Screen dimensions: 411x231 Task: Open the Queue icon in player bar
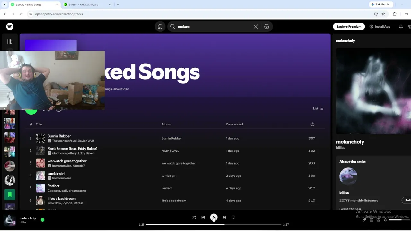[x=371, y=220]
